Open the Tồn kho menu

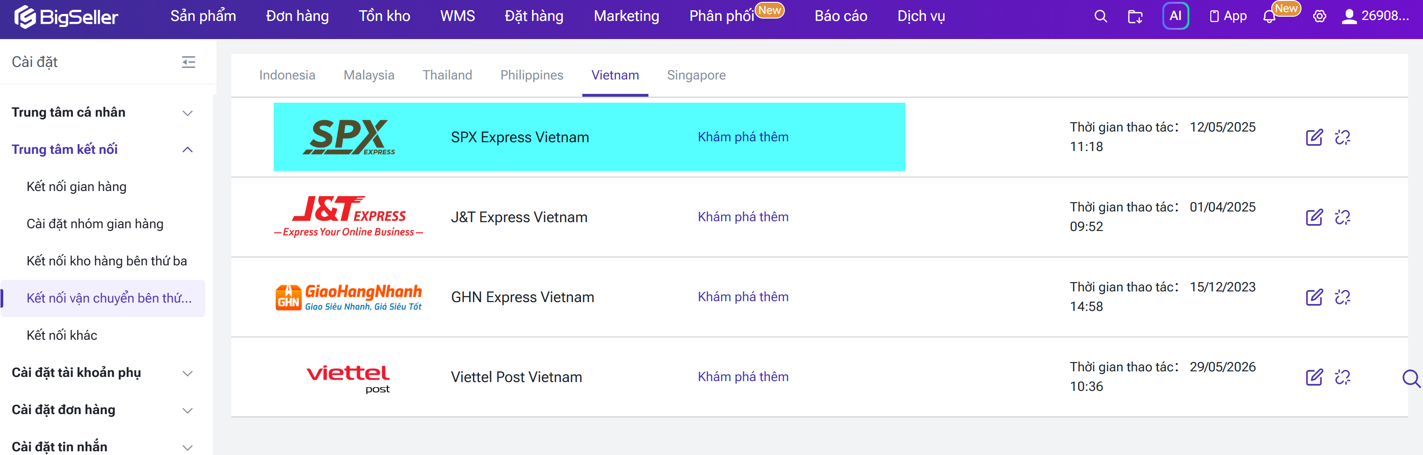[x=384, y=16]
